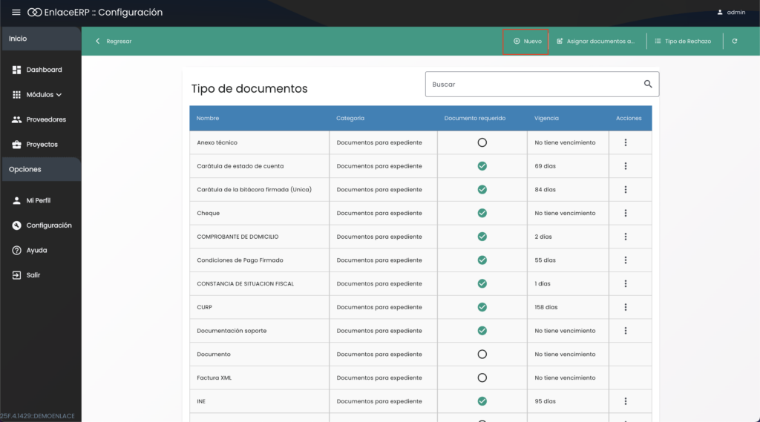Click the Ayuda help icon
The height and width of the screenshot is (422, 760).
click(16, 251)
